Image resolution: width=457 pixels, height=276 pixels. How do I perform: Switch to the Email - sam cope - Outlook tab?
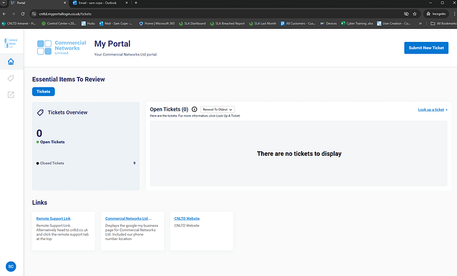[98, 3]
